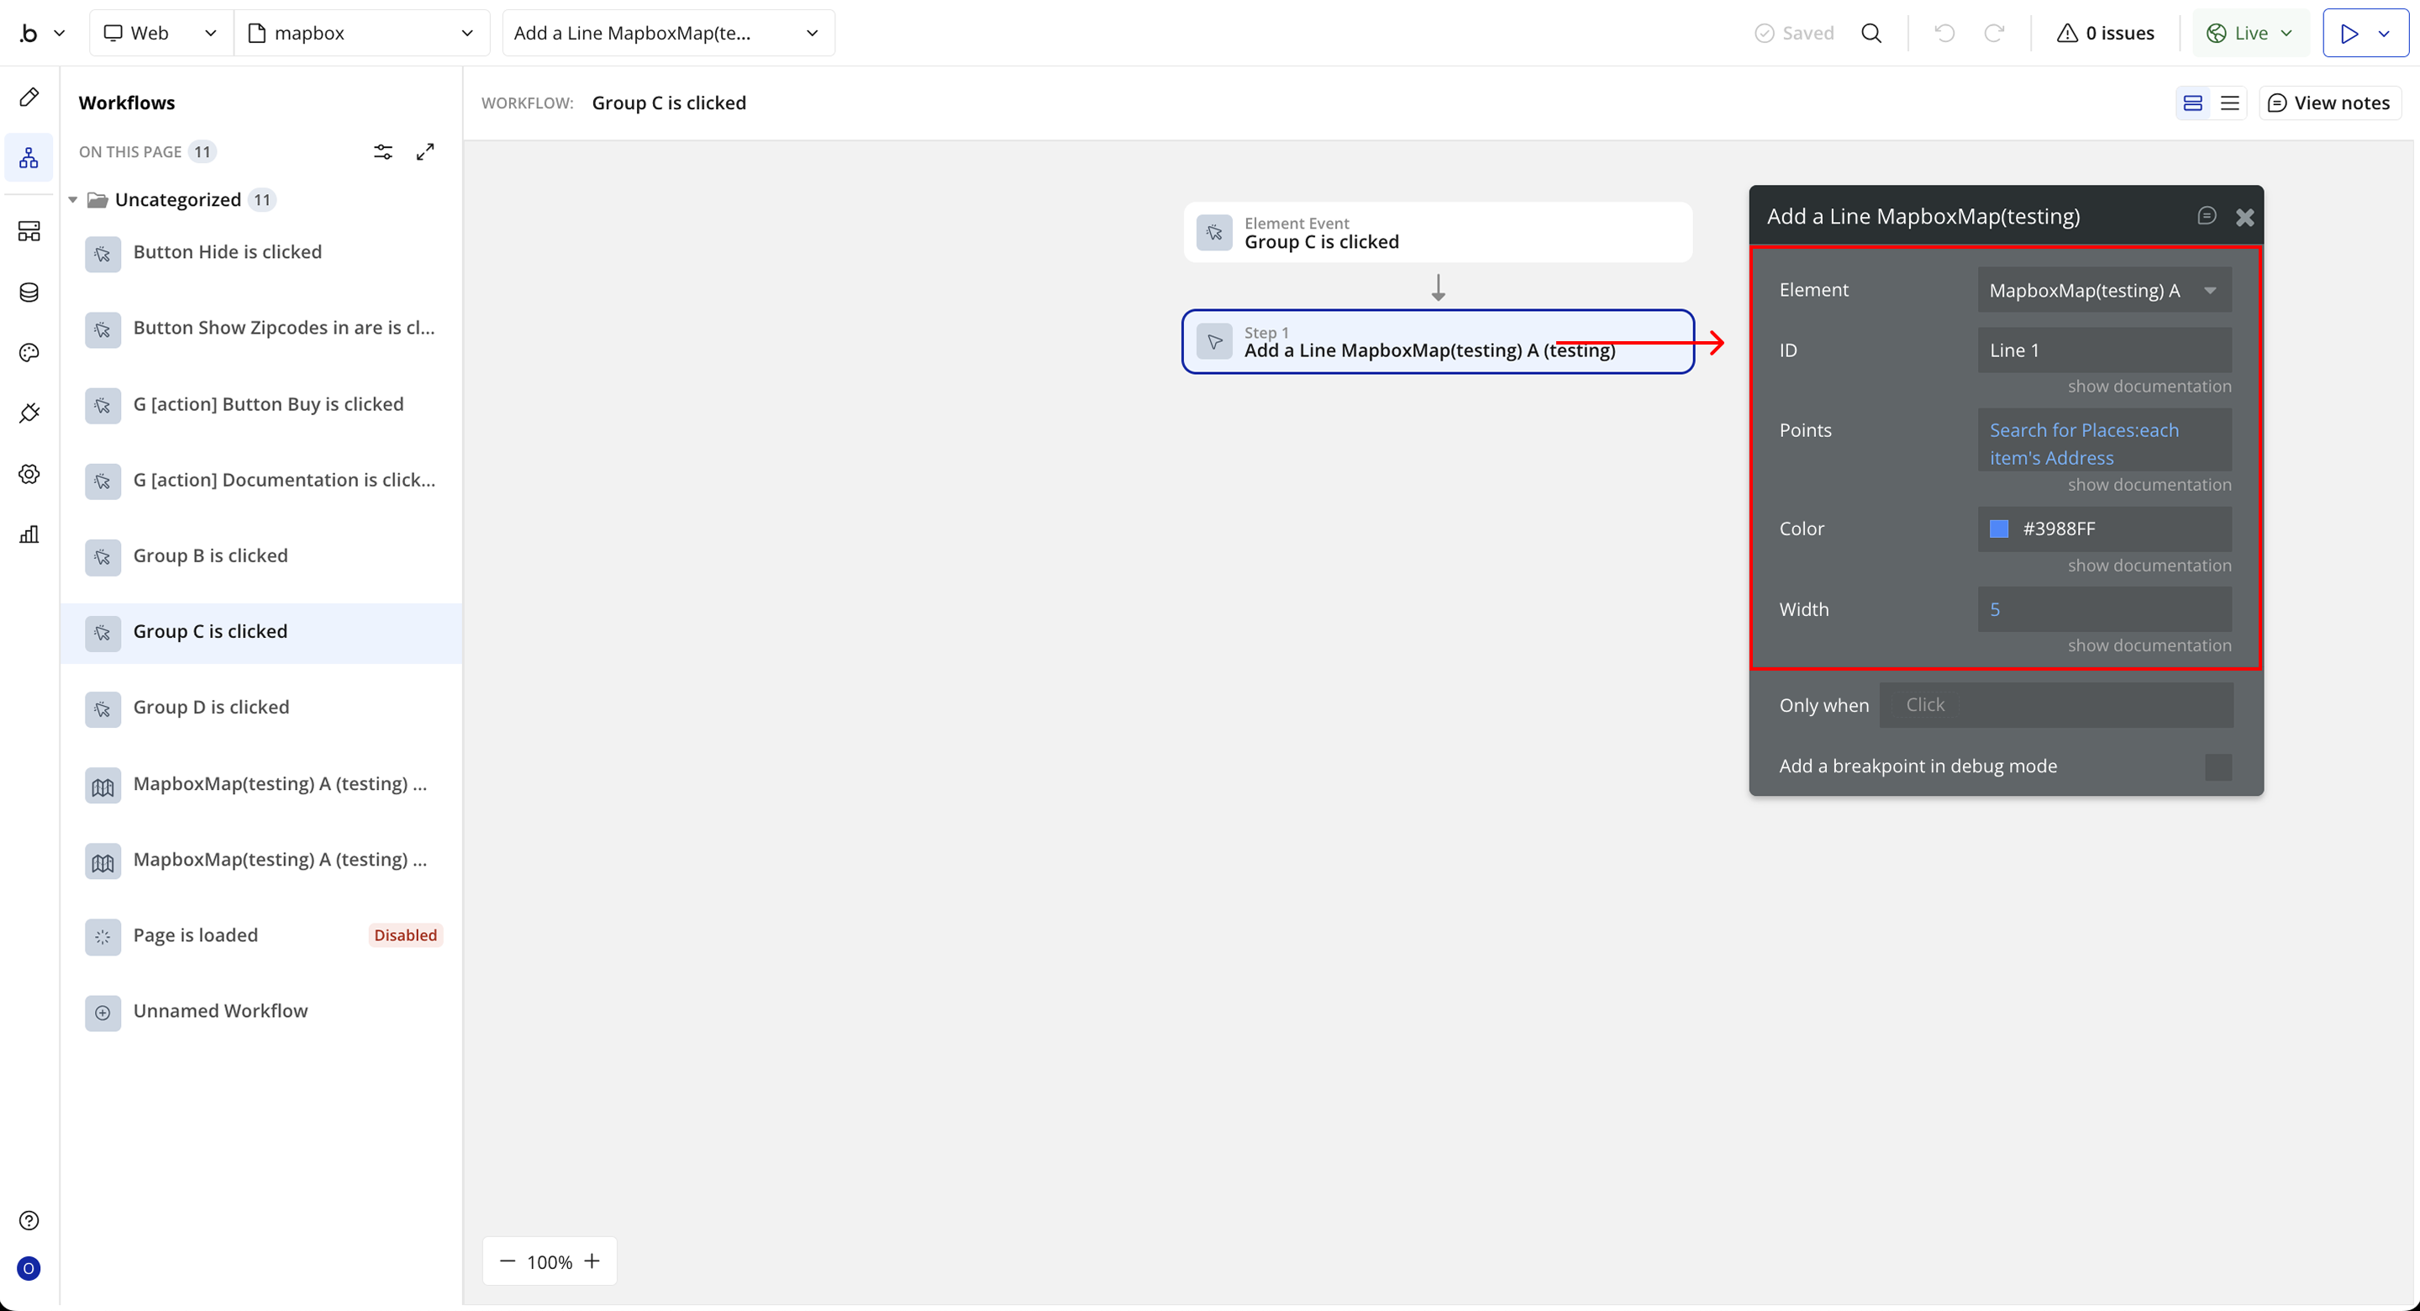Click the search magnifier in top bar

click(x=1871, y=33)
